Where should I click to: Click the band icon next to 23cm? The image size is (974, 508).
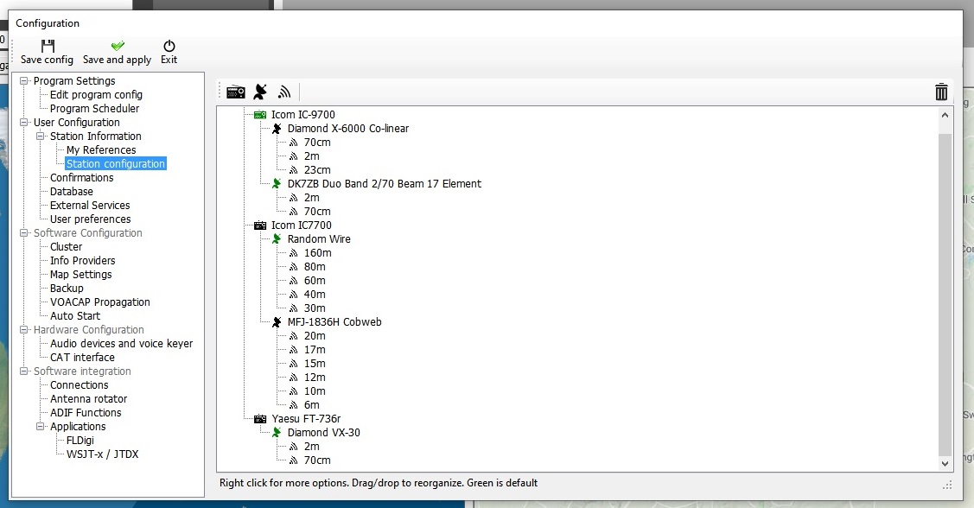point(294,170)
